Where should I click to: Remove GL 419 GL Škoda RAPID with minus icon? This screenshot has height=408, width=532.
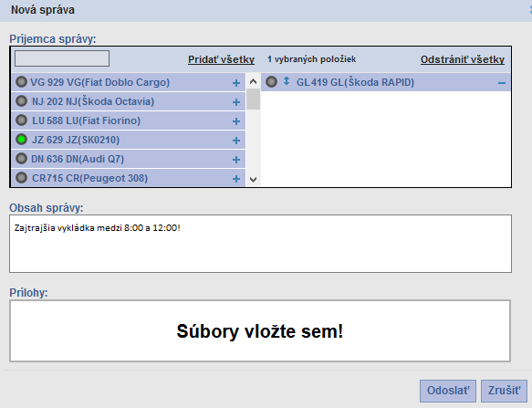pyautogui.click(x=502, y=83)
